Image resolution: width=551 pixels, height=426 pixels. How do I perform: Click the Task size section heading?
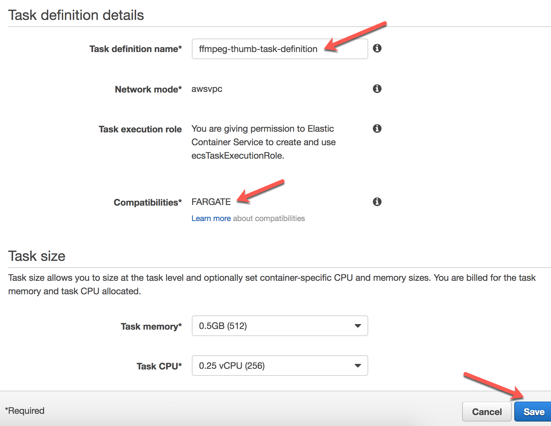(37, 256)
